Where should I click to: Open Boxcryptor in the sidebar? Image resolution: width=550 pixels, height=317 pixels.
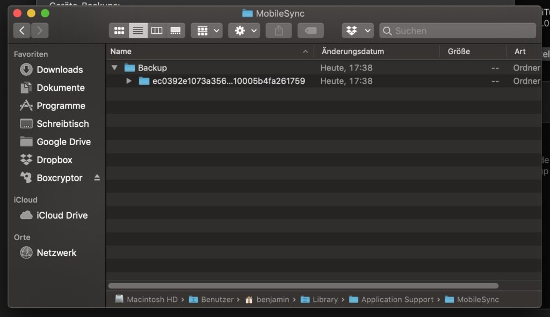pos(51,178)
